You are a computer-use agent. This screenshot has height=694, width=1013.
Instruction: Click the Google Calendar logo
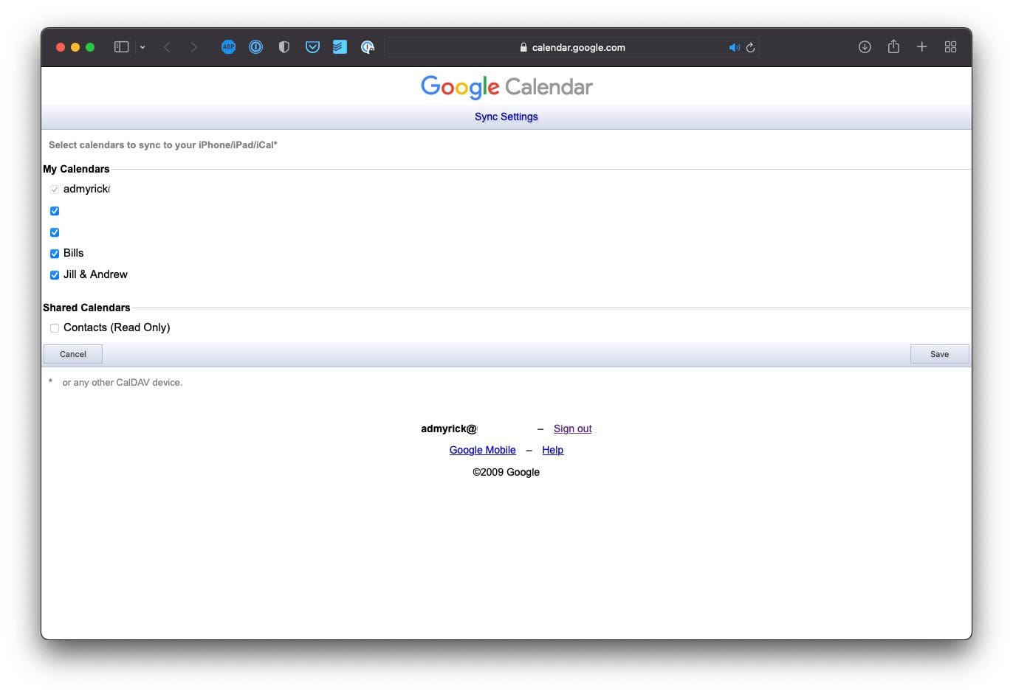(x=507, y=87)
